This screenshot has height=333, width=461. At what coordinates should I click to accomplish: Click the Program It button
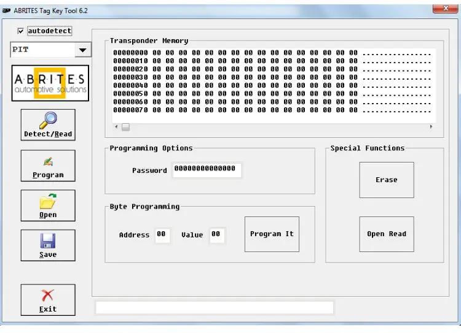272,234
